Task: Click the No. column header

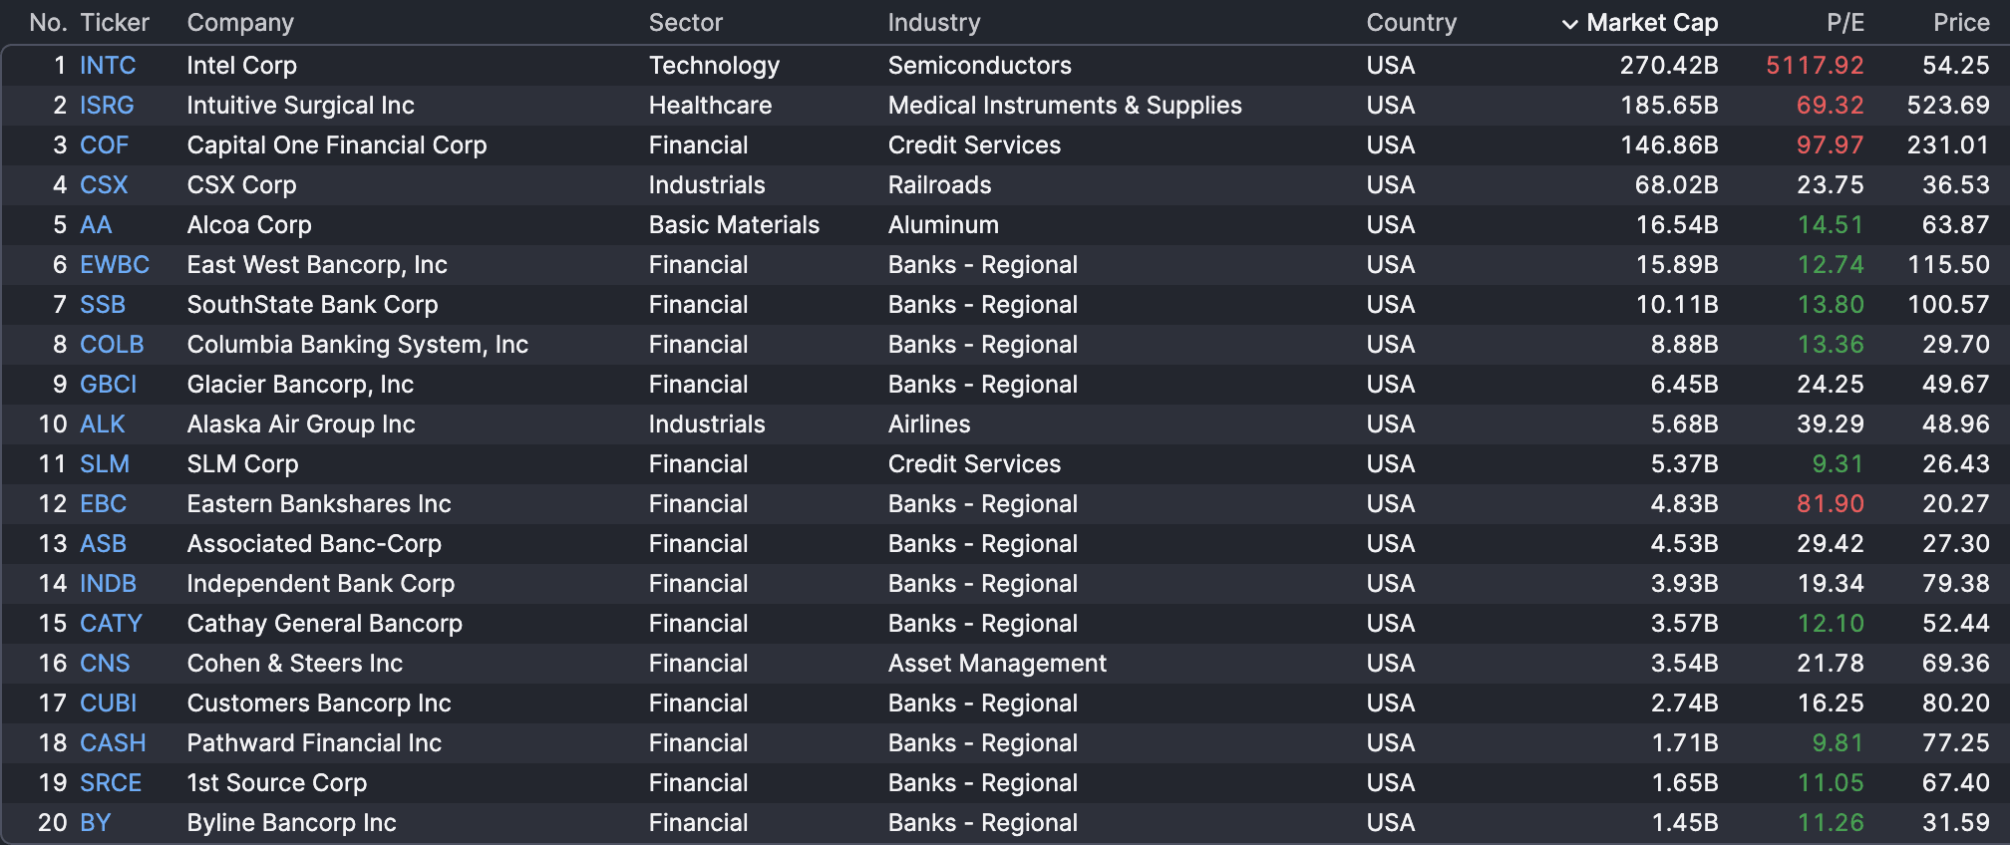Action: (48, 23)
